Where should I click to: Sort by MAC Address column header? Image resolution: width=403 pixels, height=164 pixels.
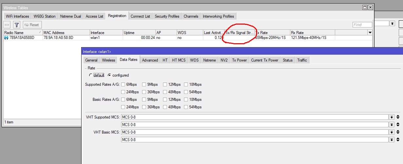[66, 33]
